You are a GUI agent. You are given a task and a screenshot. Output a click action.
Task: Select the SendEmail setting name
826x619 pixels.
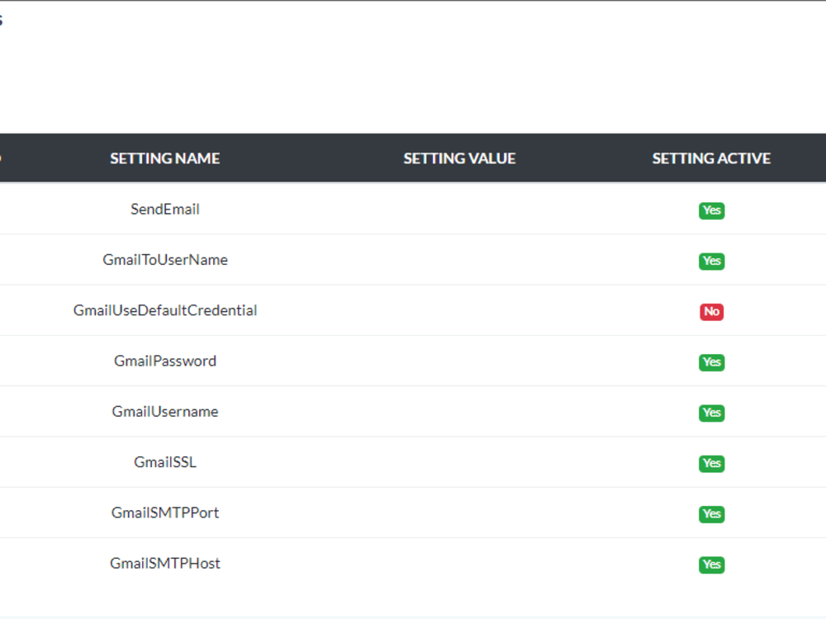pos(165,209)
